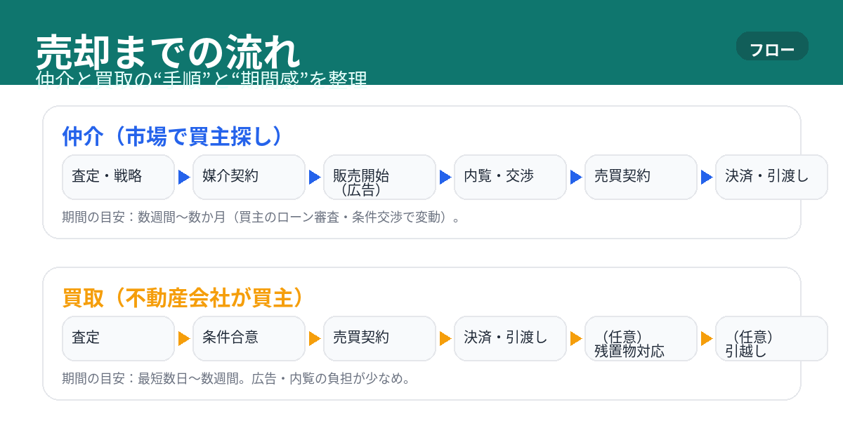Click the blue arrow between 査定・戦略 and 媒介契約
This screenshot has width=843, height=421.
pyautogui.click(x=184, y=178)
